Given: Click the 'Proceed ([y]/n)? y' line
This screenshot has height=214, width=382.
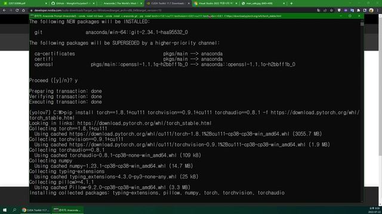Looking at the screenshot, I should pos(53,81).
